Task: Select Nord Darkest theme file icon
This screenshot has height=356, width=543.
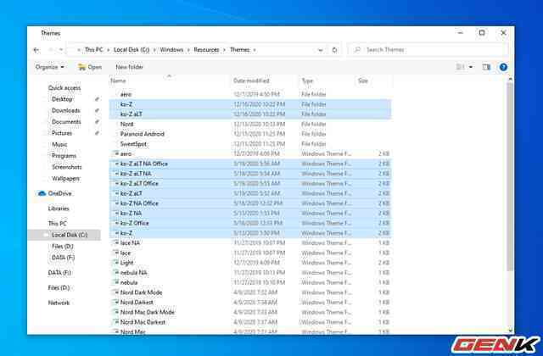Action: click(x=116, y=303)
